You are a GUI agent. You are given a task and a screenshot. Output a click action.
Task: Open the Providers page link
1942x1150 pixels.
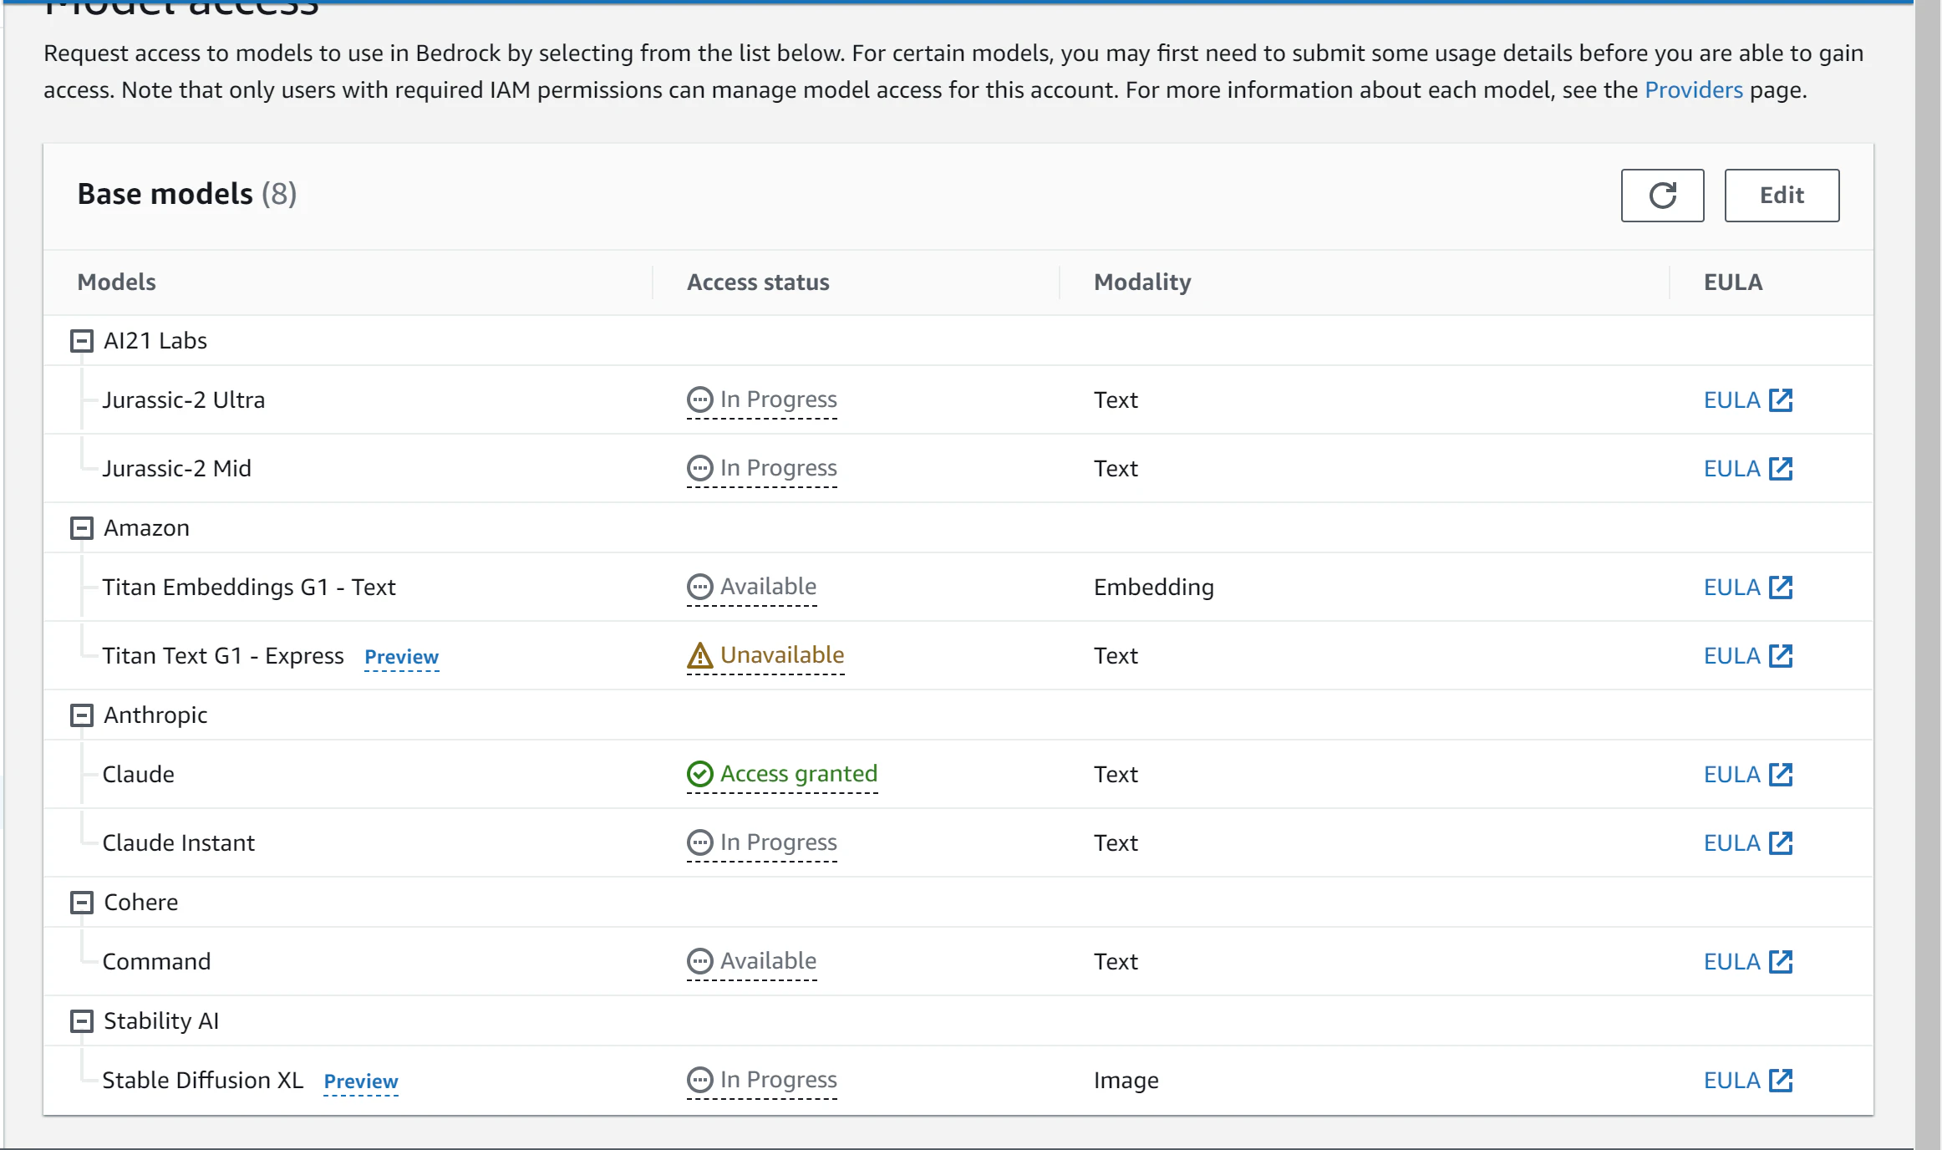(x=1693, y=90)
